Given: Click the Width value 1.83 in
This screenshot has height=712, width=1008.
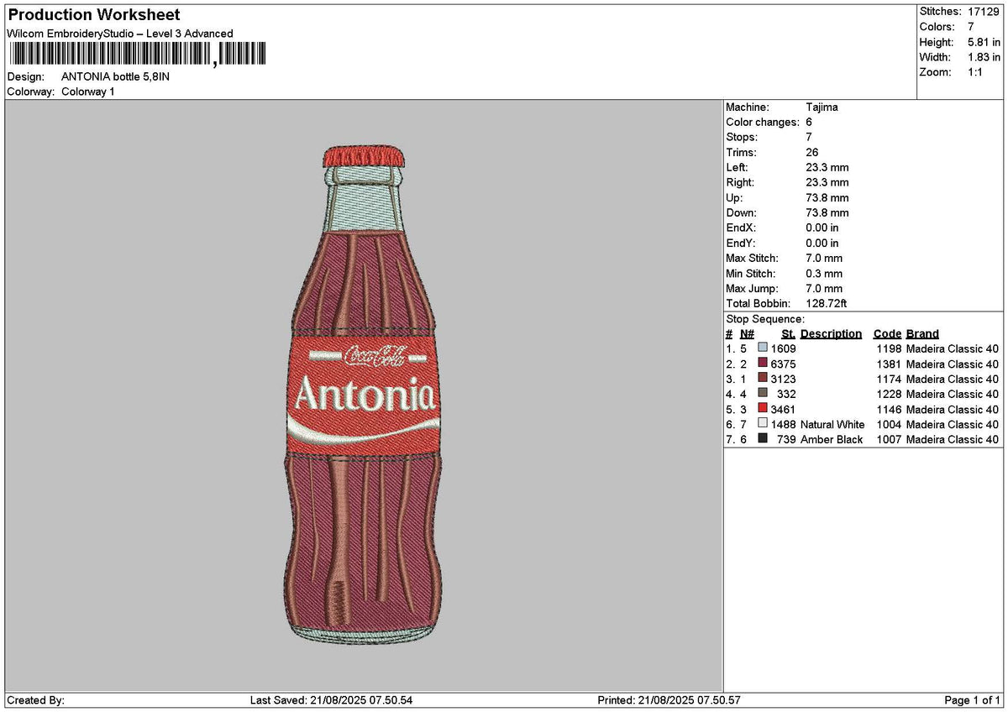Looking at the screenshot, I should click(x=984, y=57).
